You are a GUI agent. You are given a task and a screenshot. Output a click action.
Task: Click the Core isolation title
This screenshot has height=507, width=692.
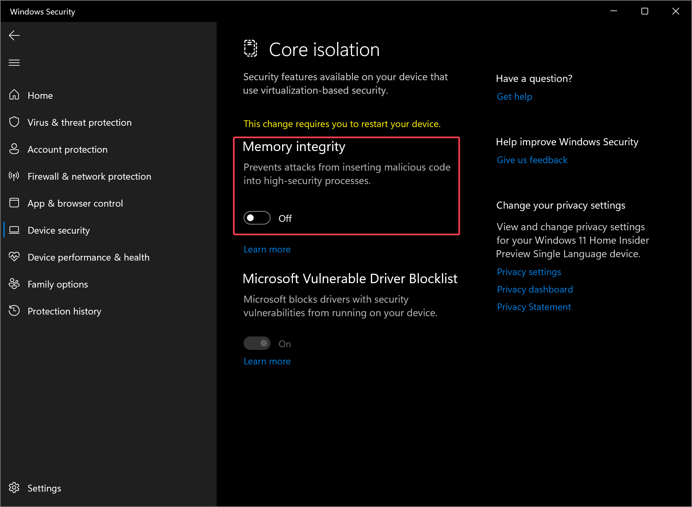(324, 50)
